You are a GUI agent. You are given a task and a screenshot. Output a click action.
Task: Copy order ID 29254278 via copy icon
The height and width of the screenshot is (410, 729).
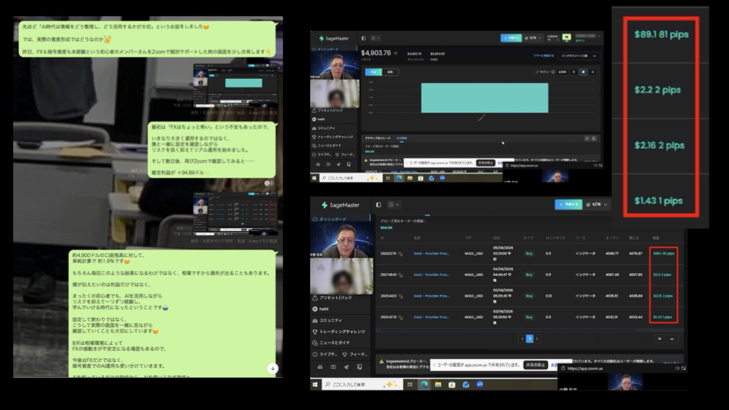click(401, 317)
